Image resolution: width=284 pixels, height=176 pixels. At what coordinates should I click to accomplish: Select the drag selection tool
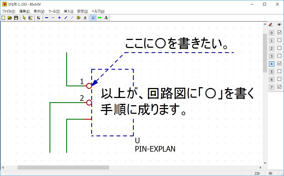click(x=30, y=18)
